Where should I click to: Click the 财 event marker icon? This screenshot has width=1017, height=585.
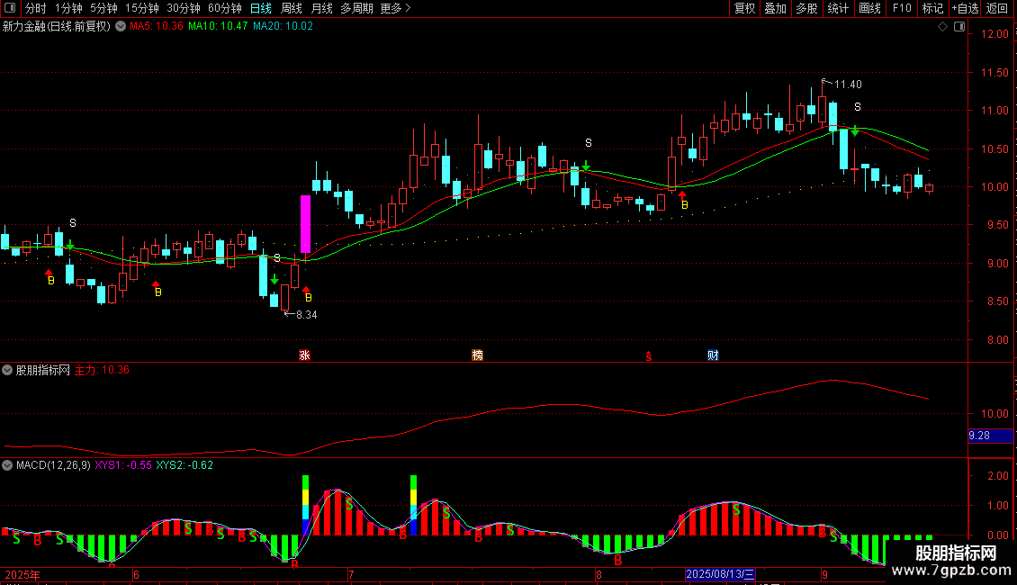tap(713, 355)
